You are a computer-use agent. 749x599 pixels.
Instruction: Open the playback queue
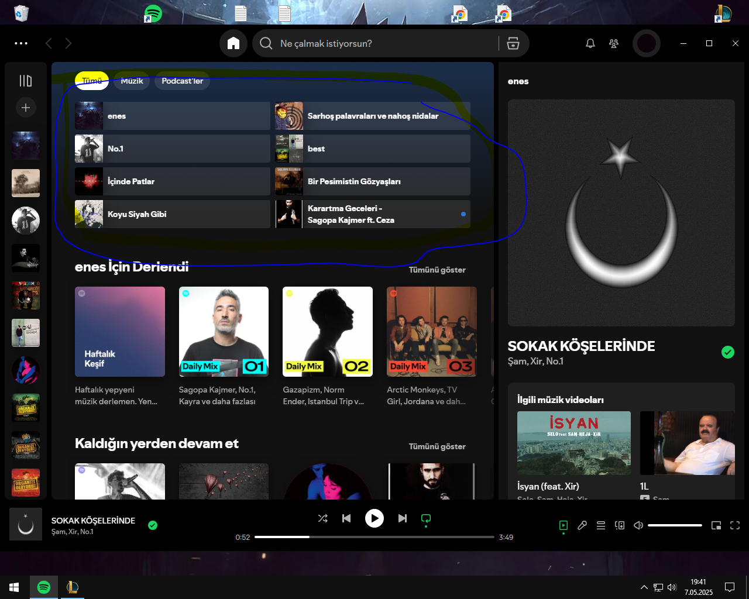601,525
